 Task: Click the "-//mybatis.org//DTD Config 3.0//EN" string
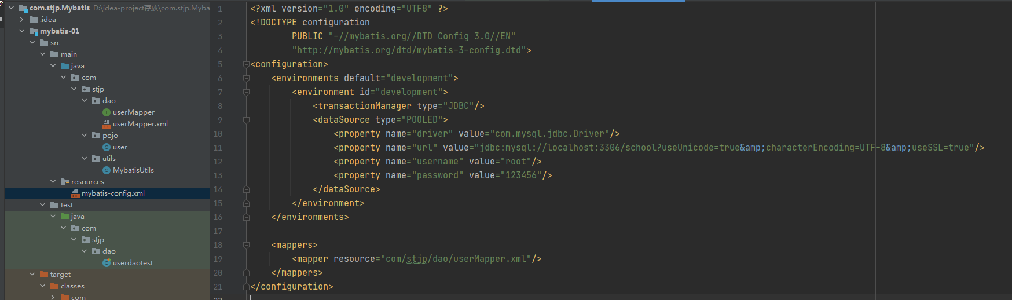422,36
